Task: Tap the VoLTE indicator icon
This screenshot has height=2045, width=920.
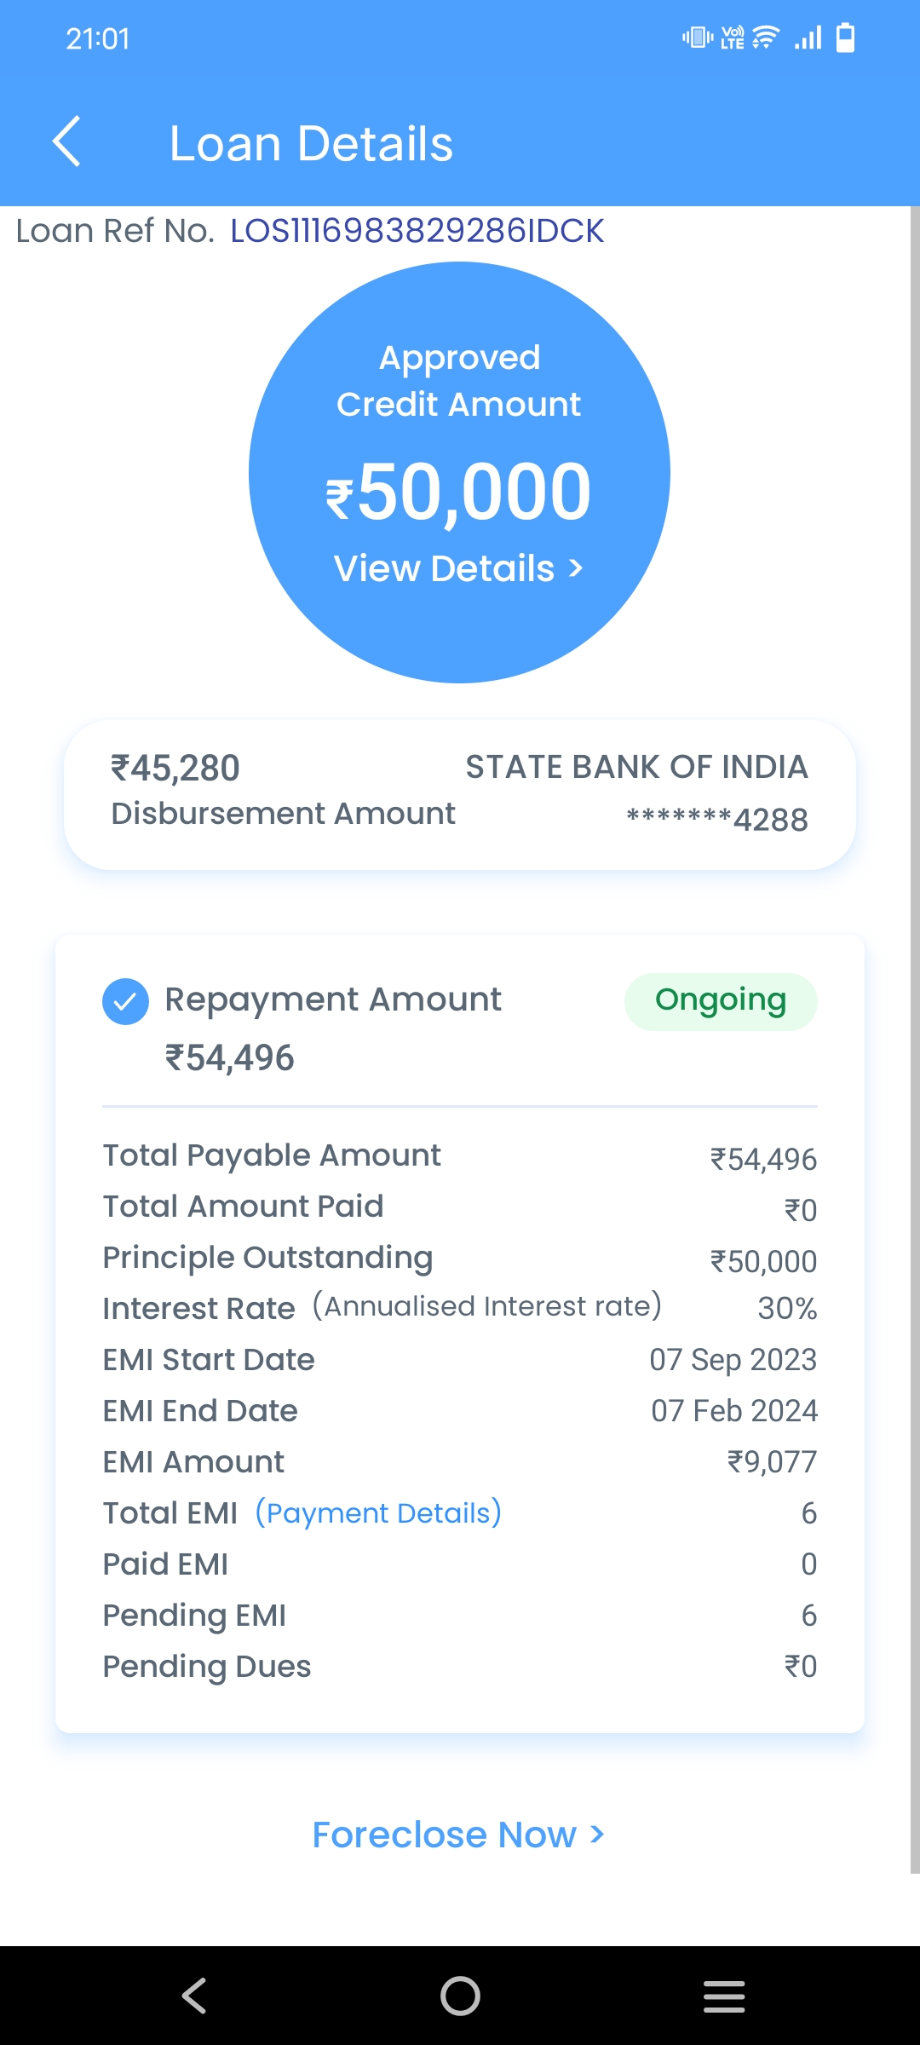Action: [x=733, y=38]
